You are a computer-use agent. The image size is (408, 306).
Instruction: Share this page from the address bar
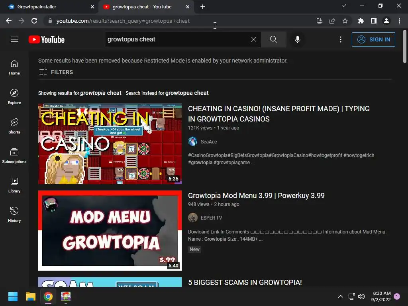point(332,21)
